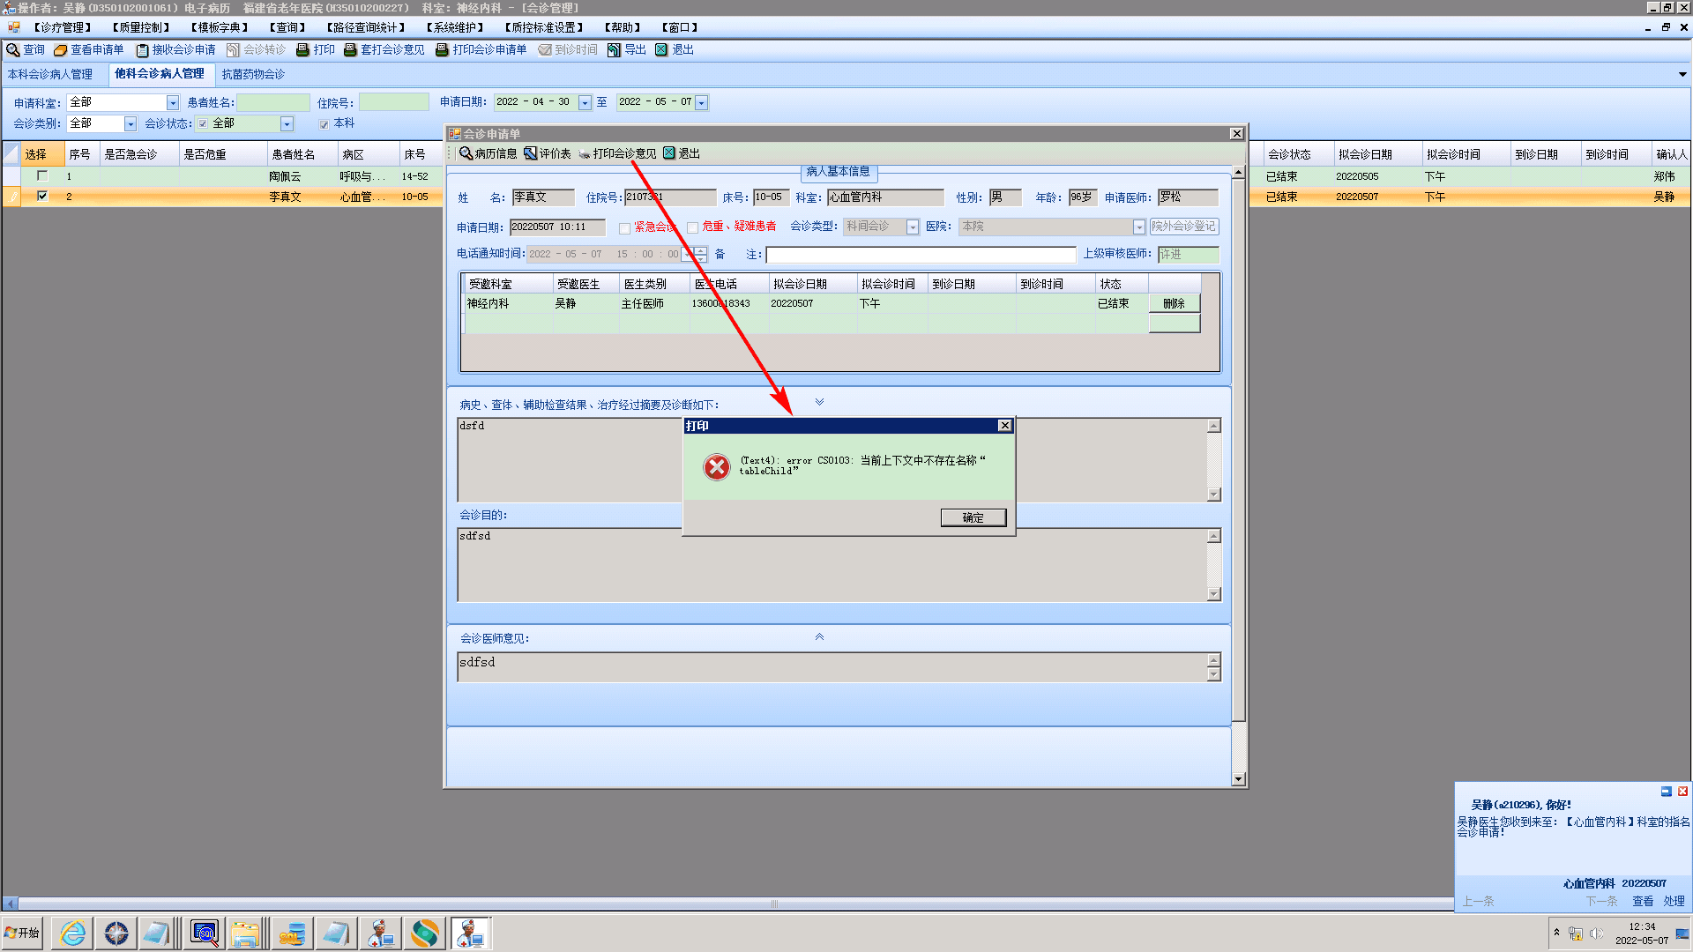Open 病历信息 in consultation dialog
The width and height of the screenshot is (1693, 952).
point(488,153)
